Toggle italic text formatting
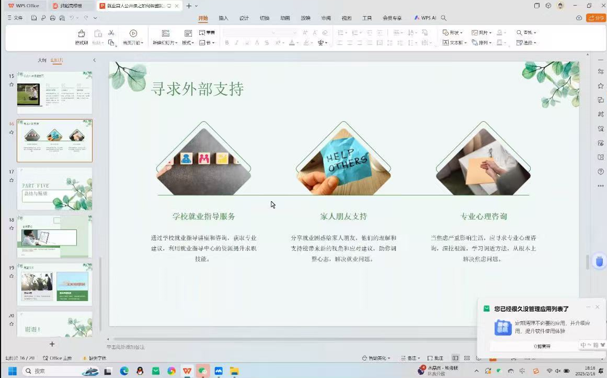Image resolution: width=607 pixels, height=378 pixels. pyautogui.click(x=236, y=43)
